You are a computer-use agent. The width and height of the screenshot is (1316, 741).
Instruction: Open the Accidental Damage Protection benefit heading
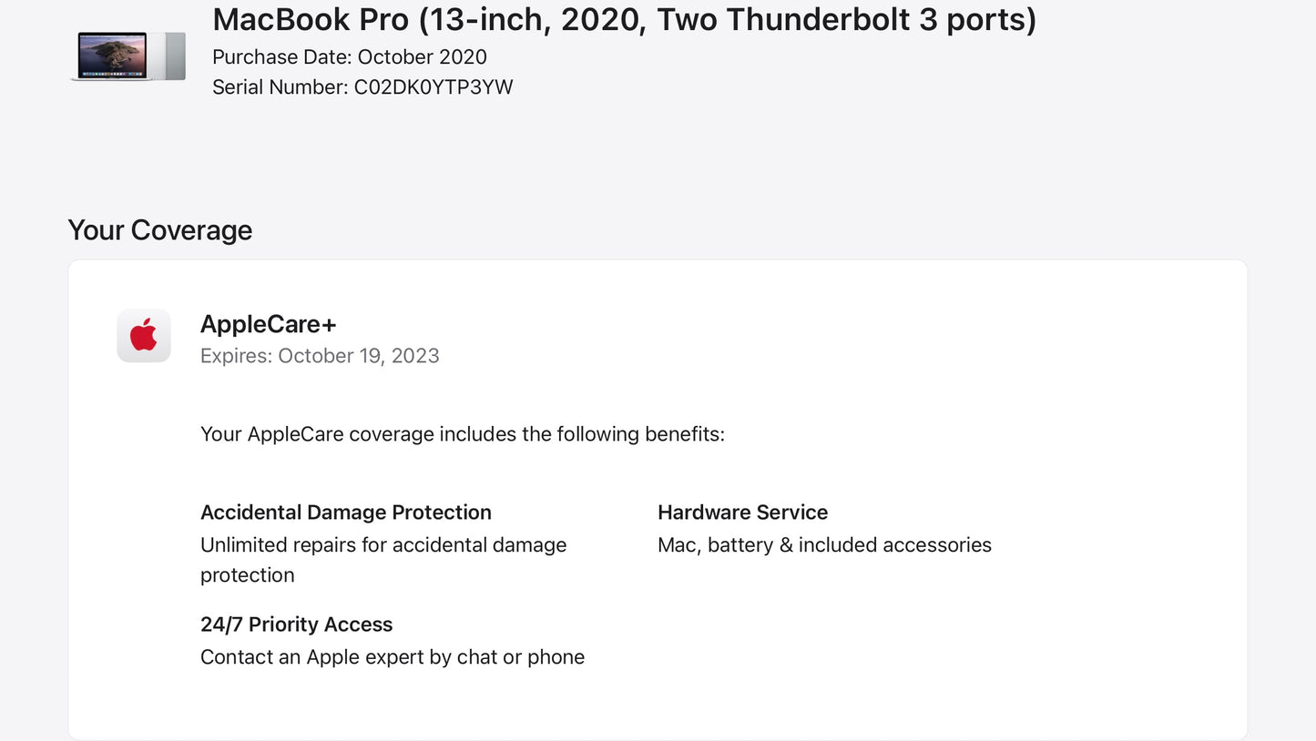pos(346,513)
